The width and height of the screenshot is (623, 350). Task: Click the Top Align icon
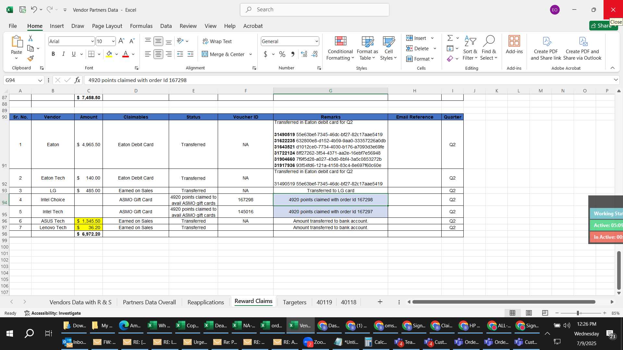(148, 41)
